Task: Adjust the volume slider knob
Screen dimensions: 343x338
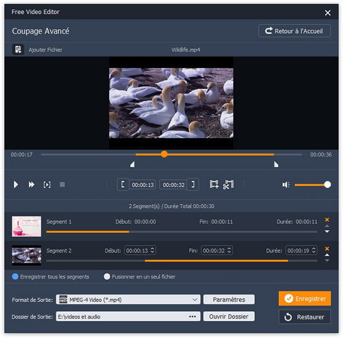Action: [328, 184]
